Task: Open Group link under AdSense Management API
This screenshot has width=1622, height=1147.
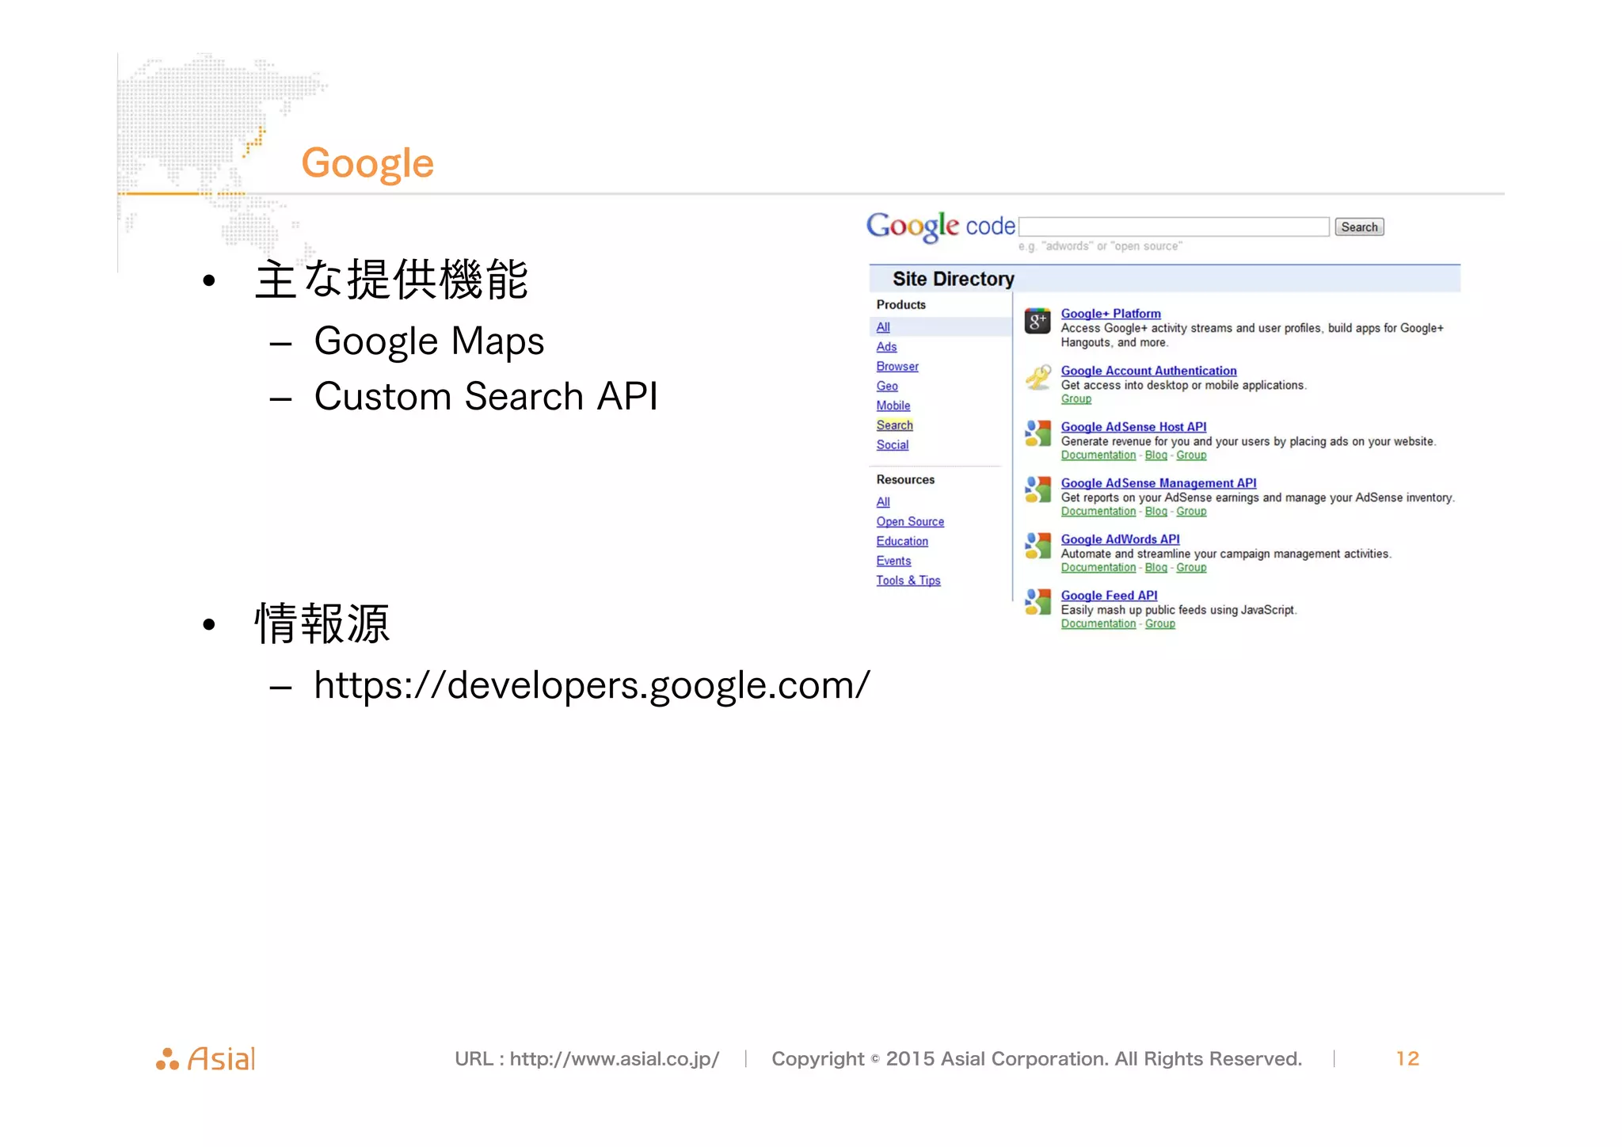Action: 1191,512
